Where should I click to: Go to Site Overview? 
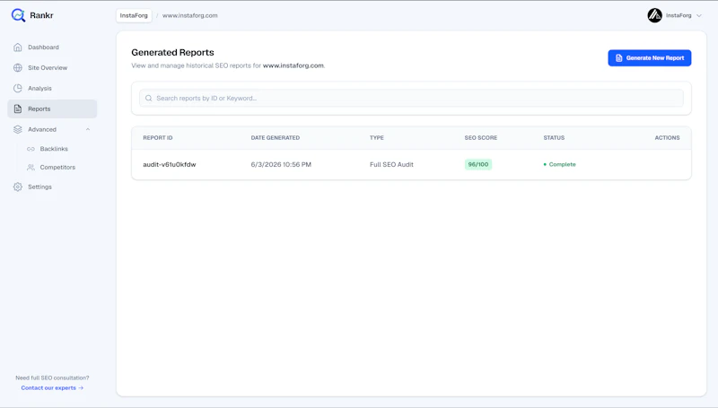click(x=52, y=67)
